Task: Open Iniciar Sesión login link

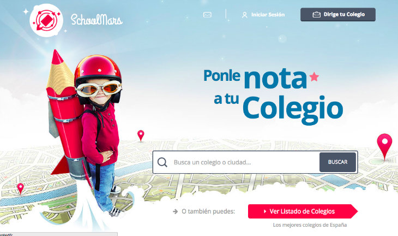Action: pos(268,15)
